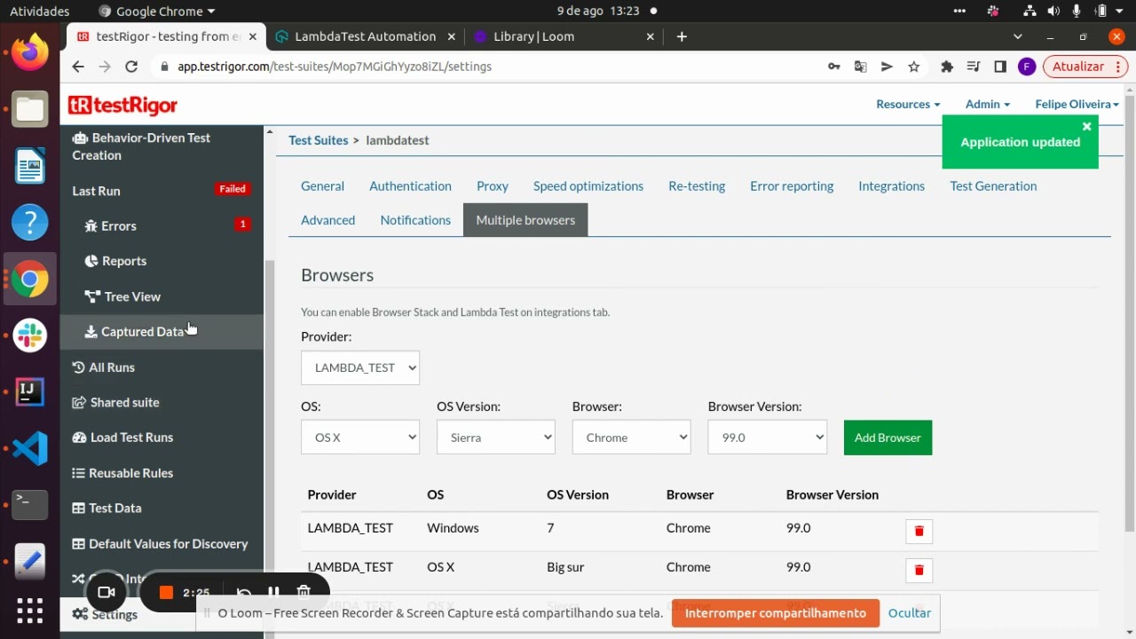Viewport: 1136px width, 639px height.
Task: Open the Proxy tab
Action: point(493,185)
